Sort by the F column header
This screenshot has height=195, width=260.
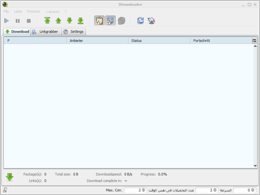(x=35, y=40)
